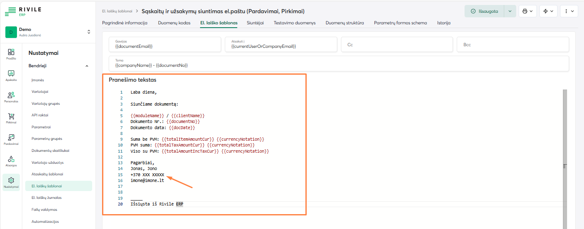Click the Nustatymai gear icon
The height and width of the screenshot is (229, 584).
tap(11, 181)
